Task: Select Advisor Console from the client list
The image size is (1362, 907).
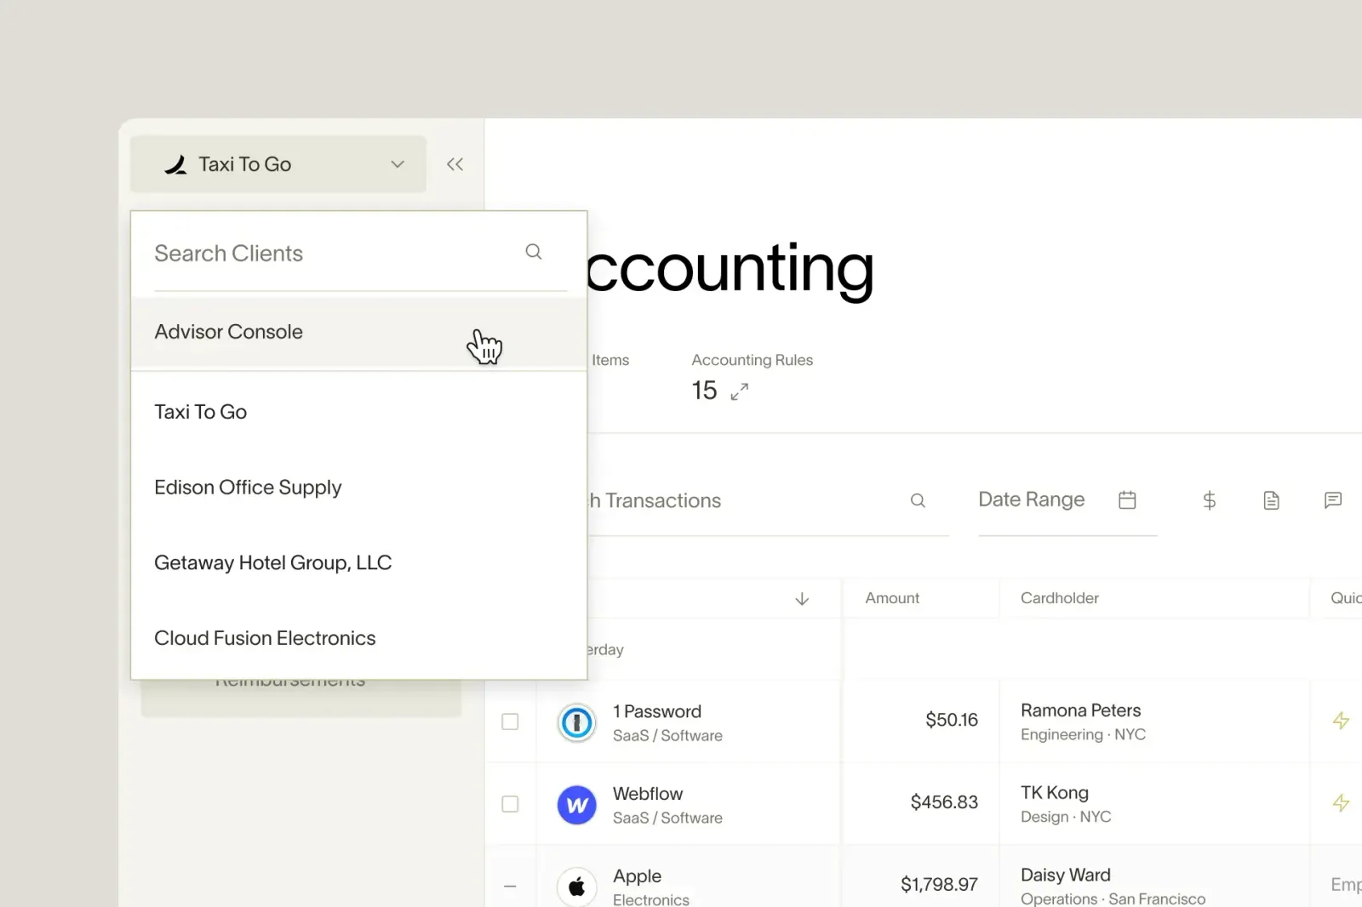Action: [228, 332]
